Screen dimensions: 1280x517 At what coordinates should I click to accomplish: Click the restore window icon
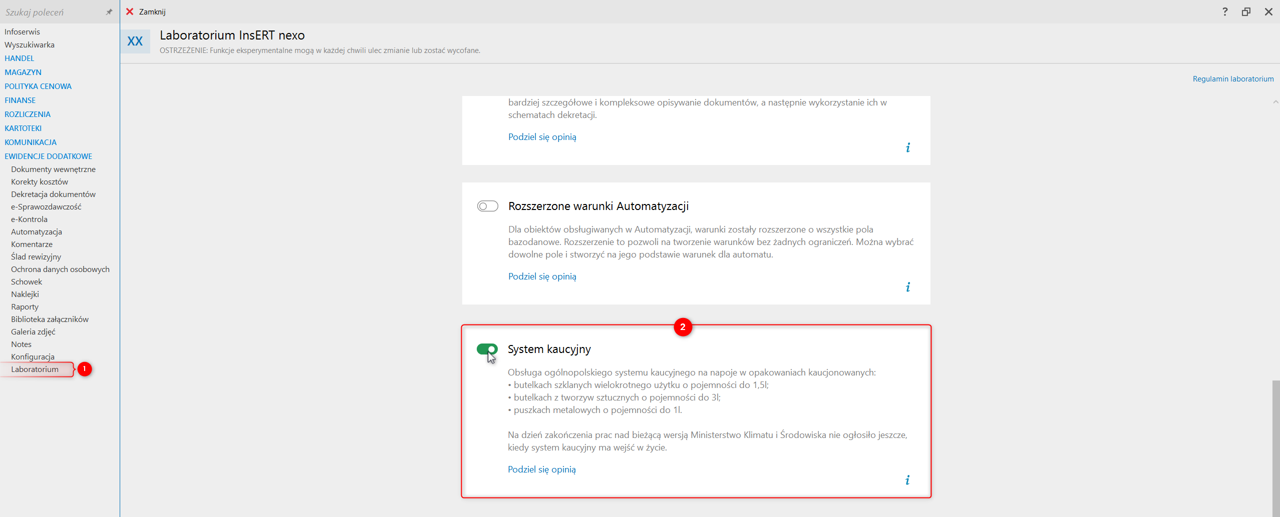(x=1246, y=11)
